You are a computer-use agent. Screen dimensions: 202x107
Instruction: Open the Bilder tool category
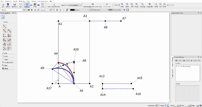click(8, 69)
